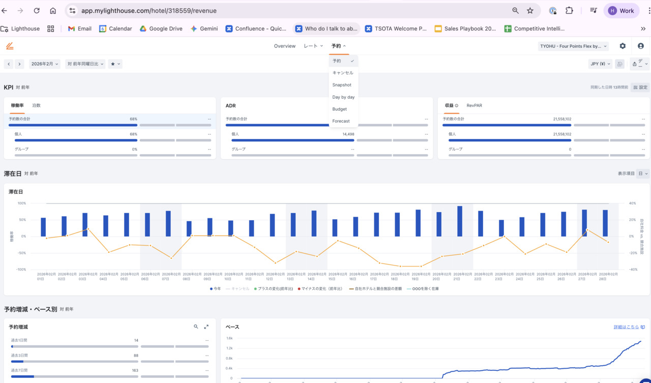The height and width of the screenshot is (383, 651).
Task: Open the TYOHU hotel selector dropdown
Action: 573,46
